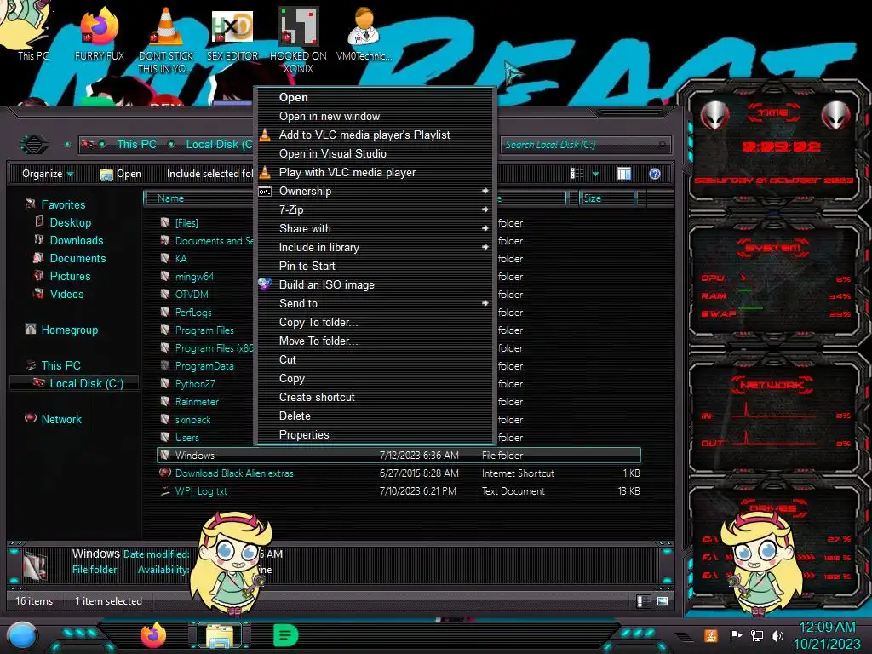Select Open in the context menu
The width and height of the screenshot is (872, 654).
(375, 97)
